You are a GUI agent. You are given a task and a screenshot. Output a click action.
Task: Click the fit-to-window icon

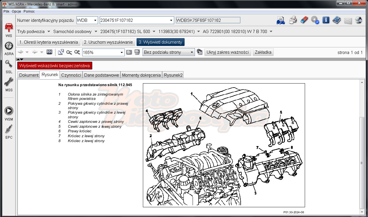[49, 52]
